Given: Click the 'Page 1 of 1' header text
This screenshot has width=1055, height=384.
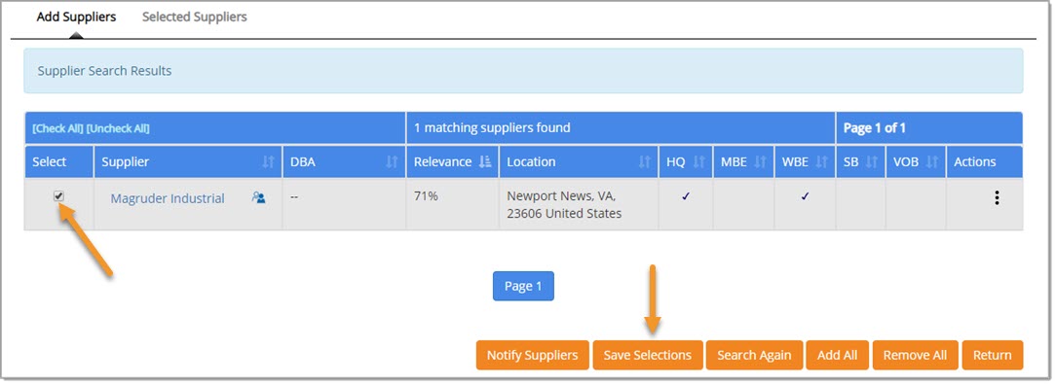Looking at the screenshot, I should [874, 127].
